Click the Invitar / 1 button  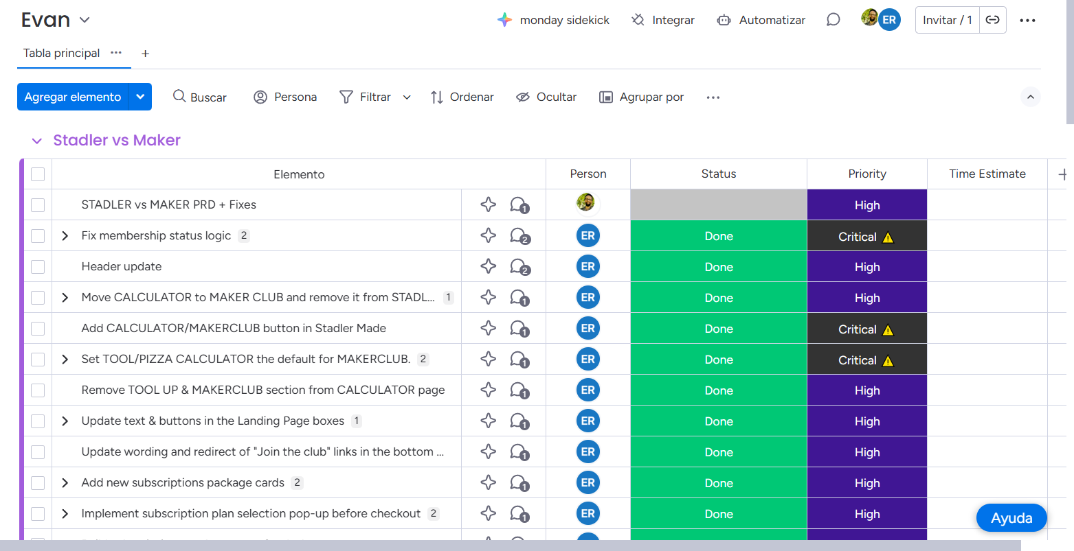tap(948, 20)
